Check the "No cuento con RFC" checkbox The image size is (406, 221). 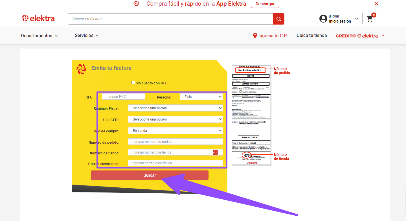tap(133, 83)
